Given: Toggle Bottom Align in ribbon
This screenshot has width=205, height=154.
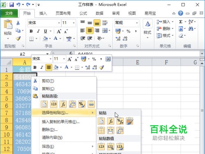Looking at the screenshot, I should [97, 23].
